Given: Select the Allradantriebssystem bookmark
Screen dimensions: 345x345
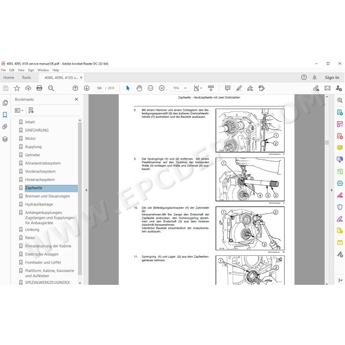Looking at the screenshot, I should (43, 163).
